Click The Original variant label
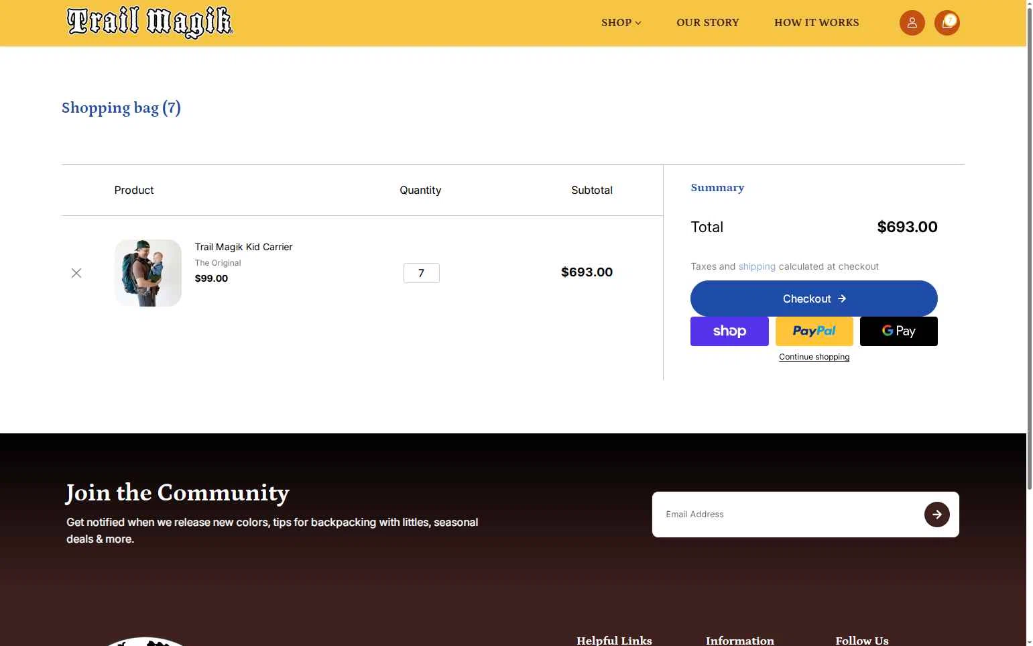The height and width of the screenshot is (646, 1033). (218, 263)
